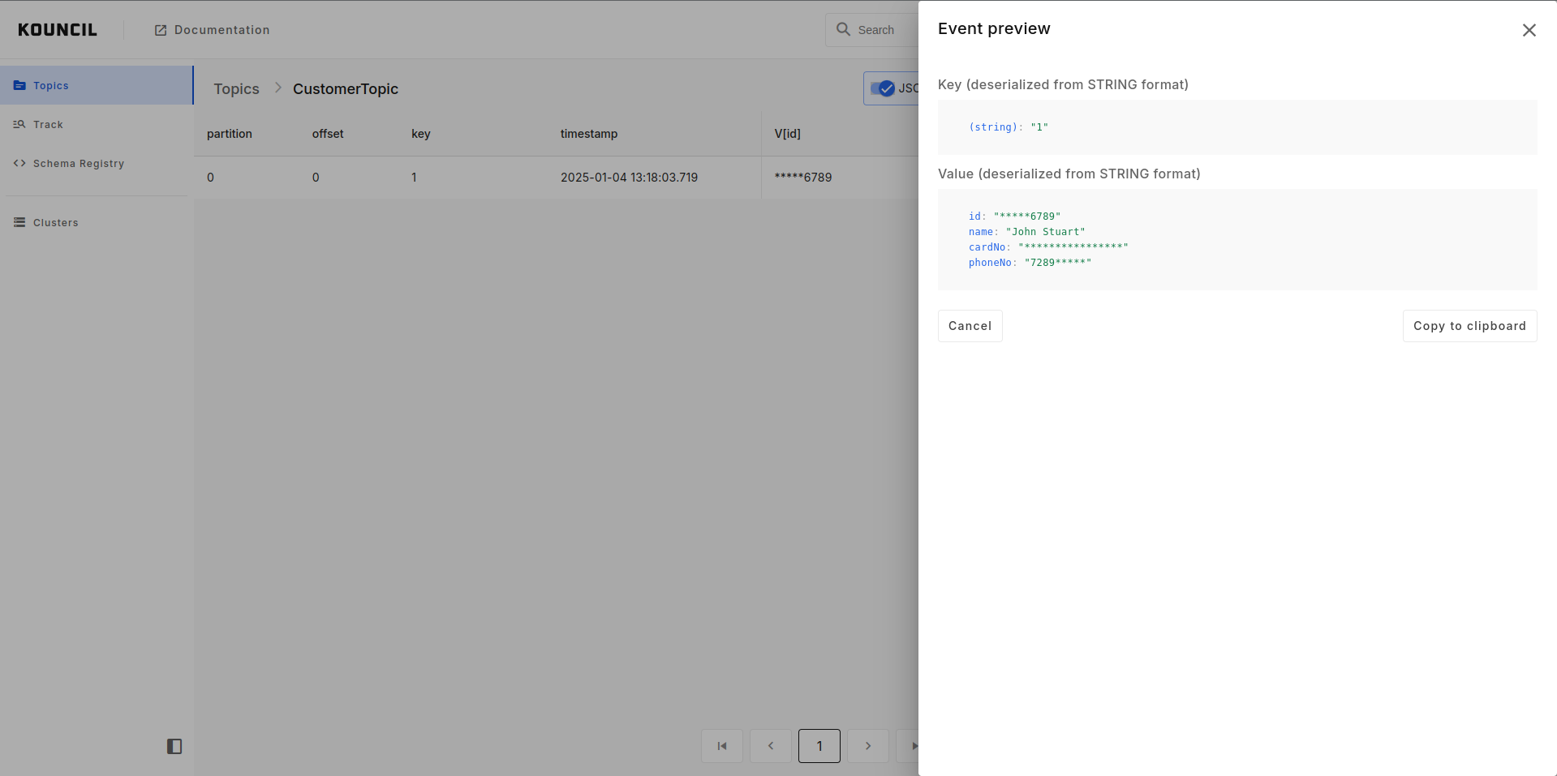Click the Topics breadcrumb link

(x=236, y=89)
